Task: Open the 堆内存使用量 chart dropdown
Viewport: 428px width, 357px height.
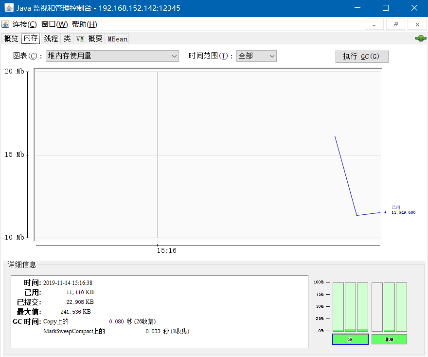Action: tap(112, 56)
